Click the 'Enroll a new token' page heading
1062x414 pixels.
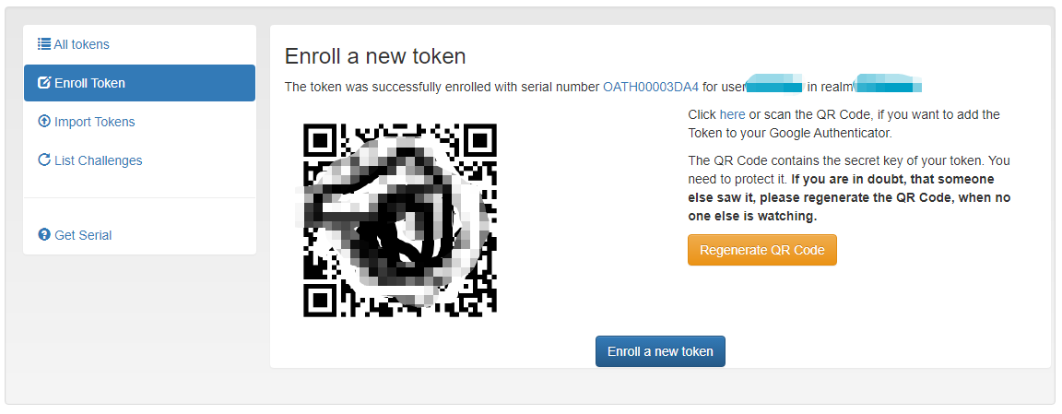click(x=375, y=56)
